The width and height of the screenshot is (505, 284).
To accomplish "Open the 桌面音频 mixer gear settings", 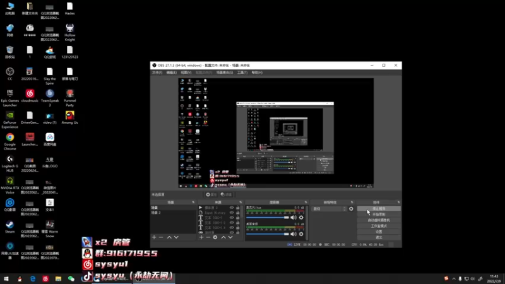I will pos(301,234).
